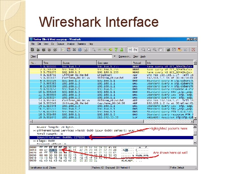Sort by the Destination column header
This screenshot has width=232, height=174.
pyautogui.click(x=114, y=63)
